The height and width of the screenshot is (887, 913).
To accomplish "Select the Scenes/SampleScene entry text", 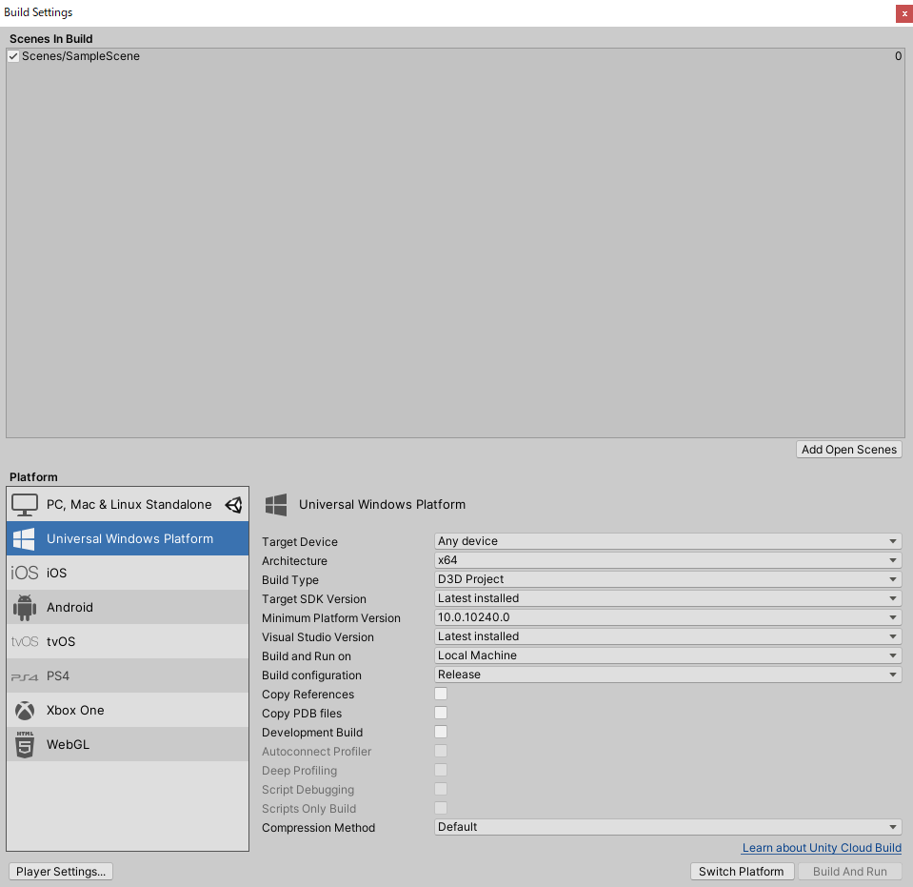I will [x=81, y=56].
